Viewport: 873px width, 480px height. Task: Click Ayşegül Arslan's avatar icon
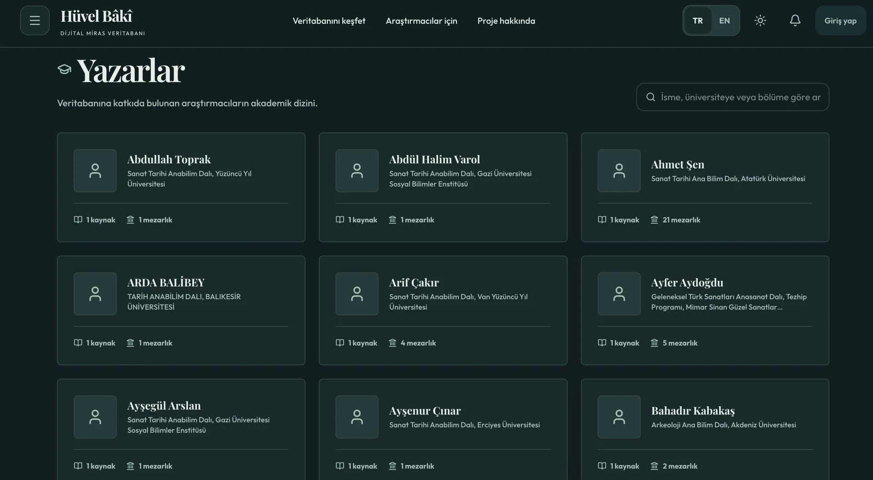95,417
